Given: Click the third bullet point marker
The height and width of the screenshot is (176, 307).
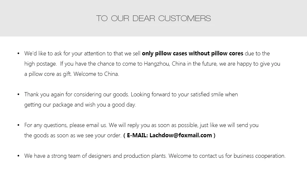Looking at the screenshot, I should coord(19,125).
